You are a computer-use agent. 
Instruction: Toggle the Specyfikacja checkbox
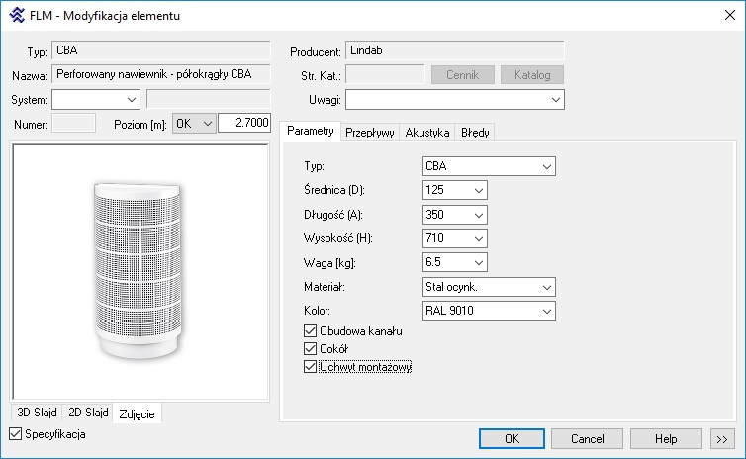(x=15, y=434)
